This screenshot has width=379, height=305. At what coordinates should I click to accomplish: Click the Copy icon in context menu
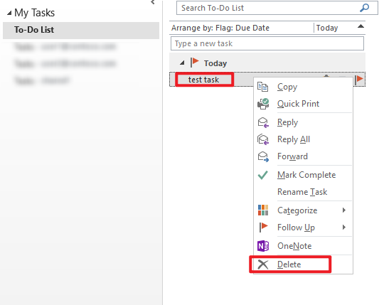click(262, 87)
